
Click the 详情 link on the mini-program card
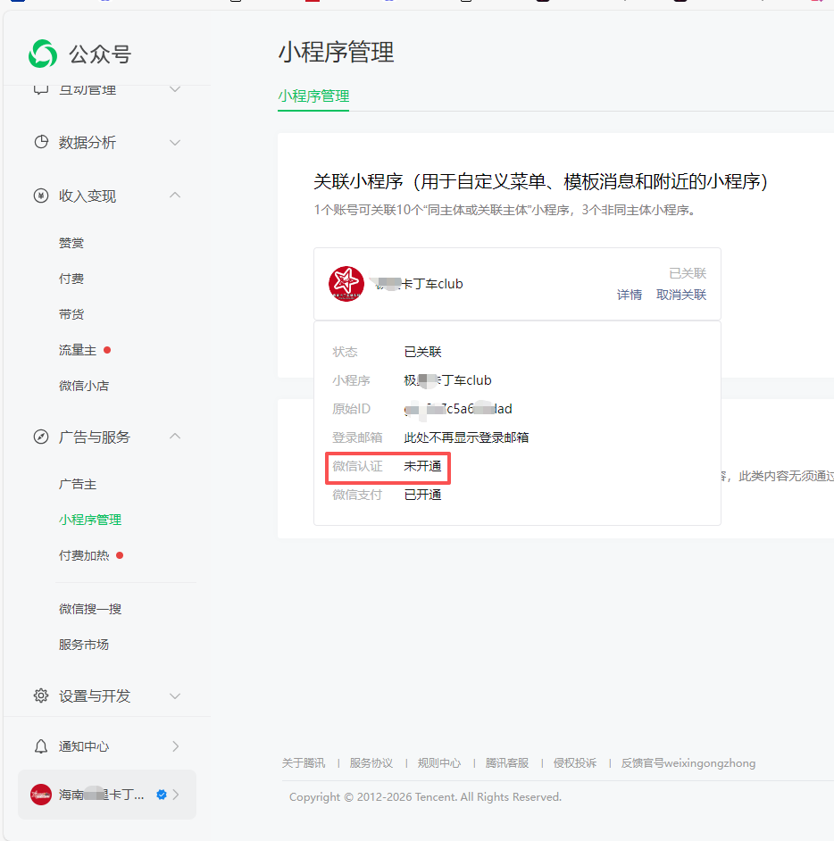click(x=630, y=295)
